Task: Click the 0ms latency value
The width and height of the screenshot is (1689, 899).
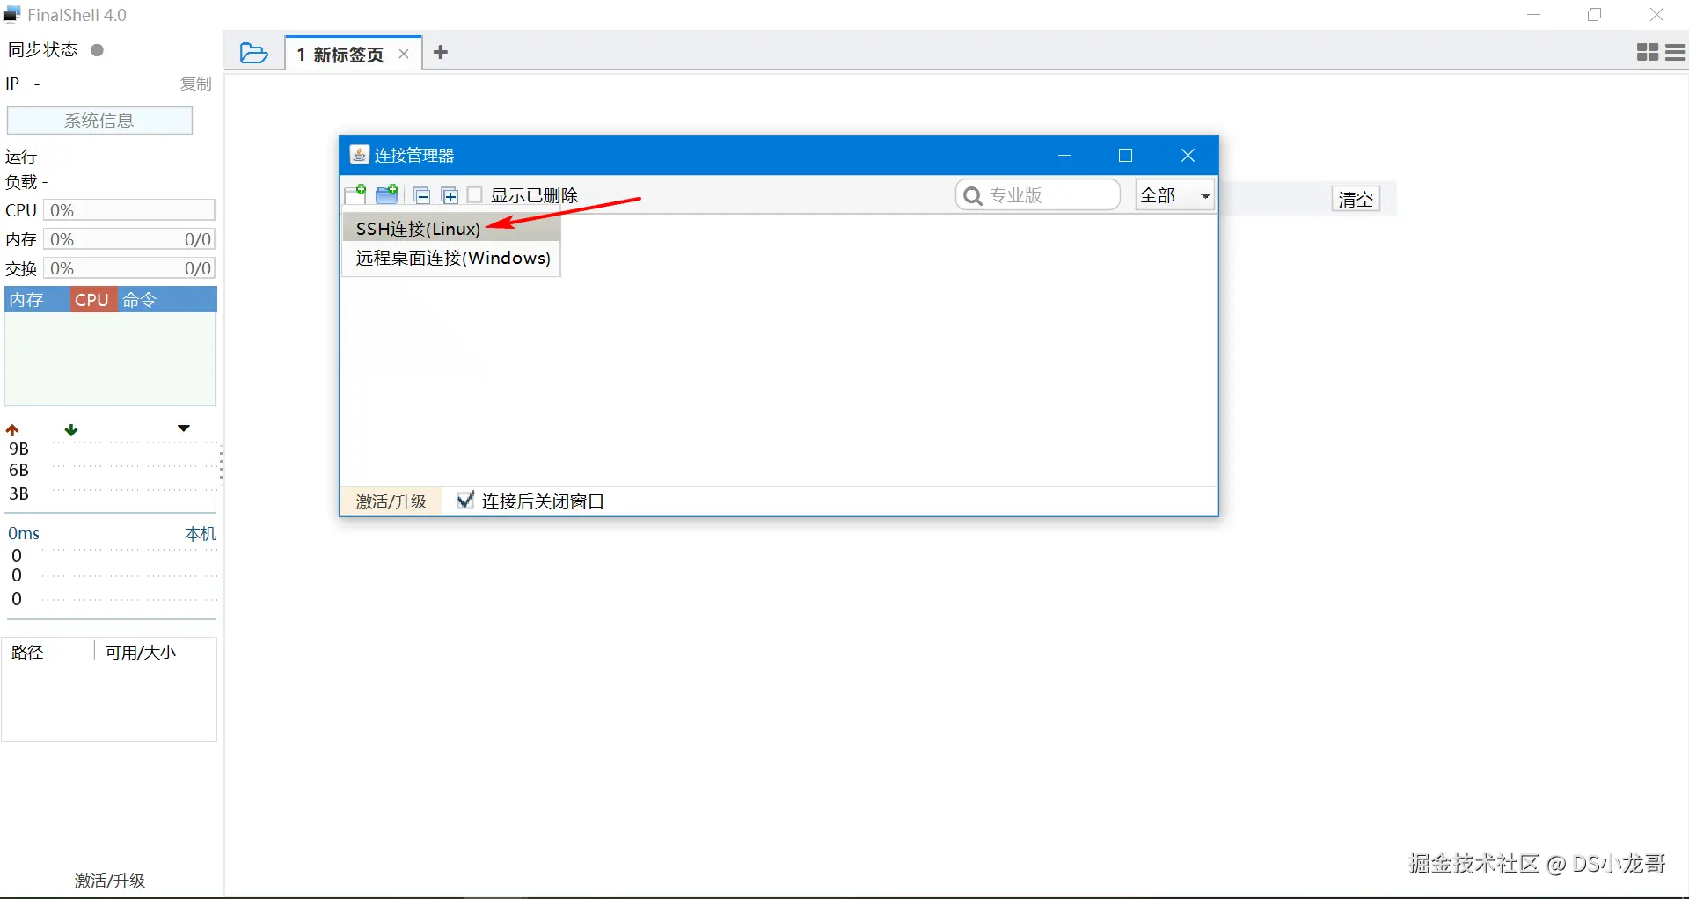Action: pos(24,534)
